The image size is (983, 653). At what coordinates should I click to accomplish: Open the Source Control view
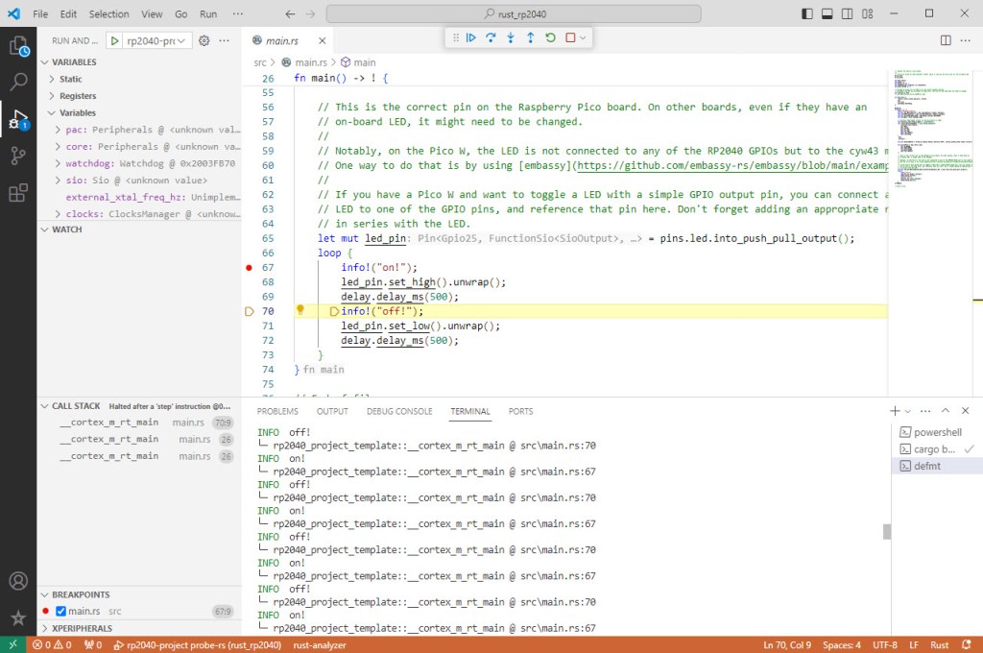coord(17,156)
